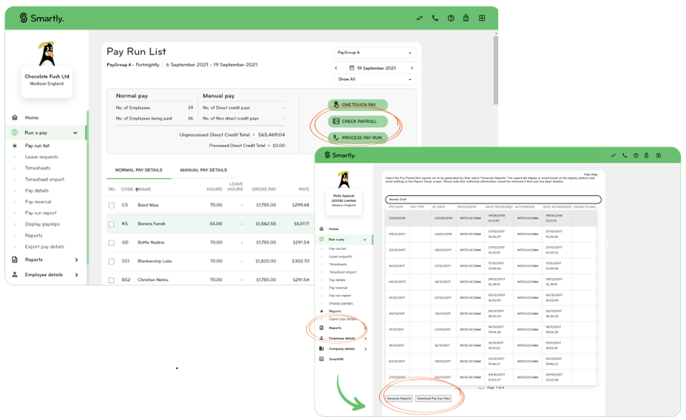Viewport: 686px width, 420px height.
Task: Tick the checkbox for Christian Nehru
Action: coord(112,280)
